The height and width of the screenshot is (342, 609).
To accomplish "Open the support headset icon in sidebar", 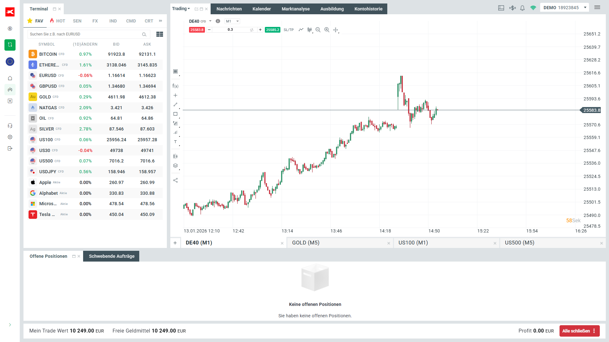I will [x=10, y=126].
